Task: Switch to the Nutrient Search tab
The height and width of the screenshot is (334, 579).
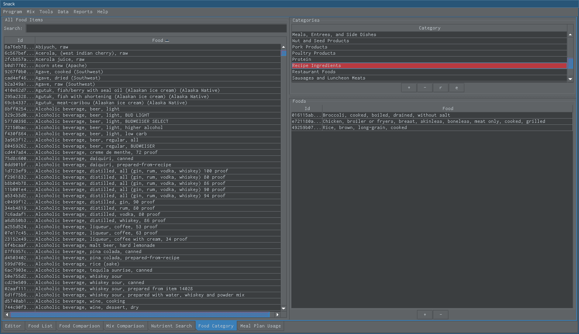Action: point(171,326)
